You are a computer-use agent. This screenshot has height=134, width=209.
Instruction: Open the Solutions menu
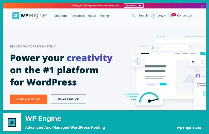pyautogui.click(x=61, y=16)
